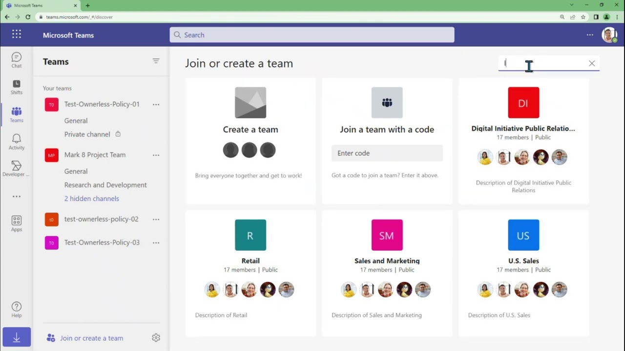Open more options for Test-Ownerless-Policy-01
625x351 pixels.
click(156, 104)
